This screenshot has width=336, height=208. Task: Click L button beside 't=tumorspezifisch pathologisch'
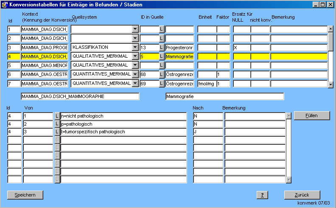[x=57, y=132]
